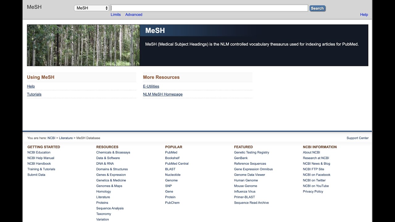Open Proteins resource link
This screenshot has width=395, height=222.
click(x=102, y=202)
